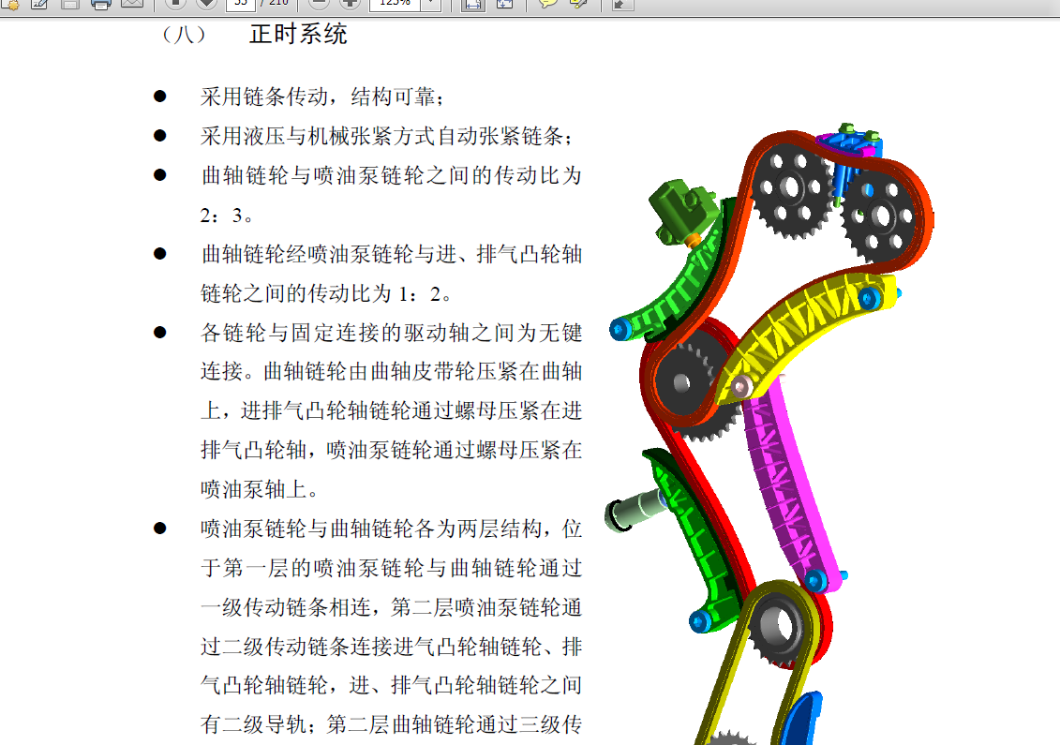Zoom out with the minus button
This screenshot has width=1060, height=745.
tap(321, 3)
